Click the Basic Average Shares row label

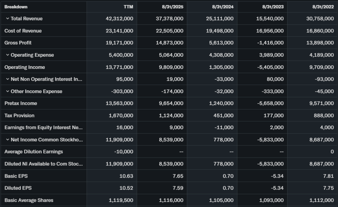click(29, 200)
